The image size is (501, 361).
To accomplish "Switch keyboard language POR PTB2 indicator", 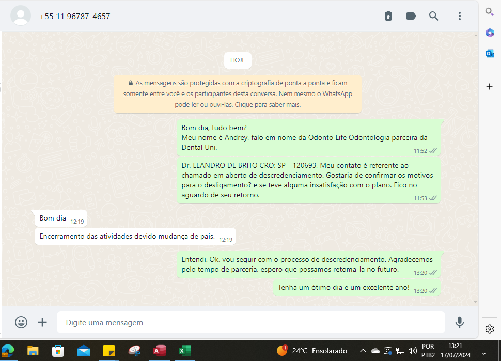I will pos(428,351).
